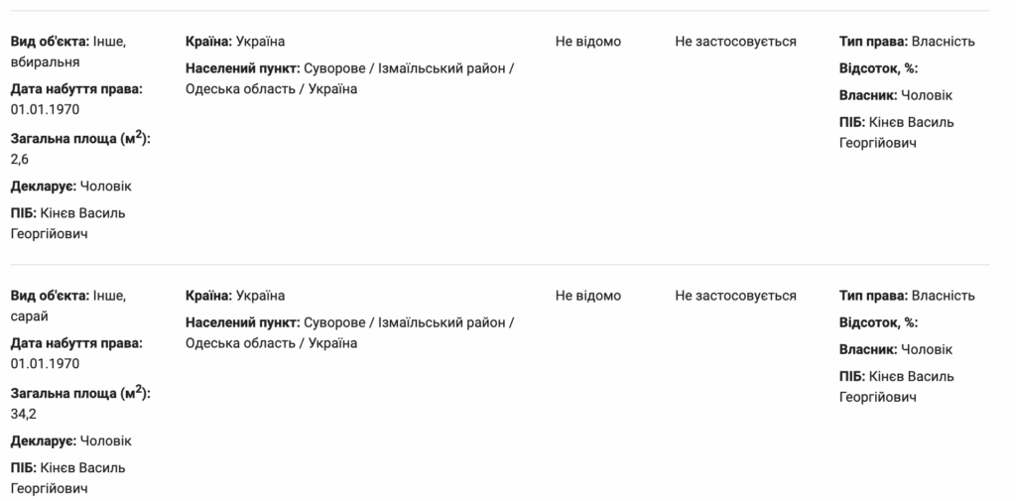This screenshot has height=501, width=1016.
Task: Click 'Власник: Чоловік' in the вбиральня row
Action: 895,95
